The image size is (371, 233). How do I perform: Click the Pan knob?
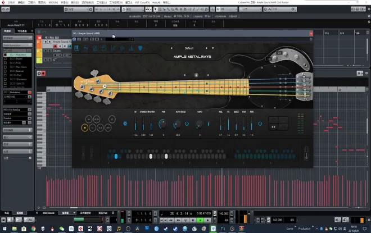(x=163, y=124)
